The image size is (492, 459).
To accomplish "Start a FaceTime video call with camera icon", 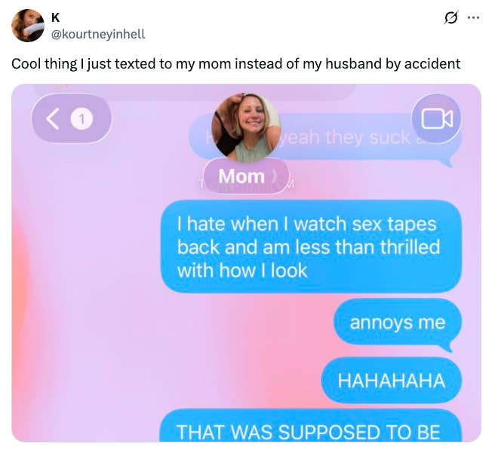I will (436, 118).
